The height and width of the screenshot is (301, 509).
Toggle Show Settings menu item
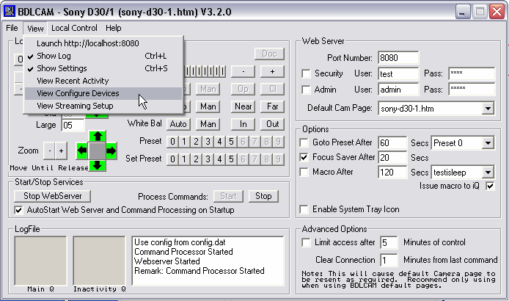coord(103,68)
